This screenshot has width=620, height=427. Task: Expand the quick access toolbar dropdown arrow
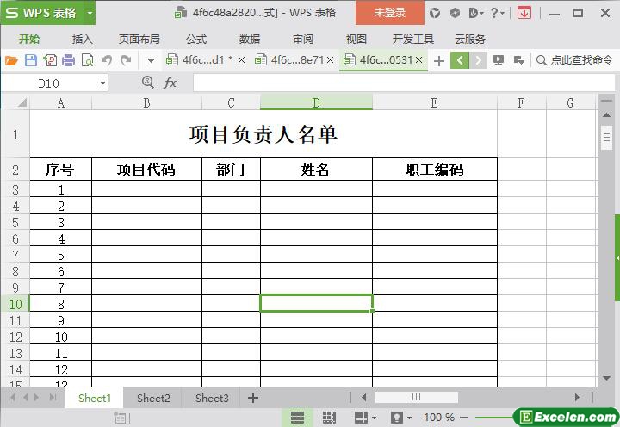151,61
